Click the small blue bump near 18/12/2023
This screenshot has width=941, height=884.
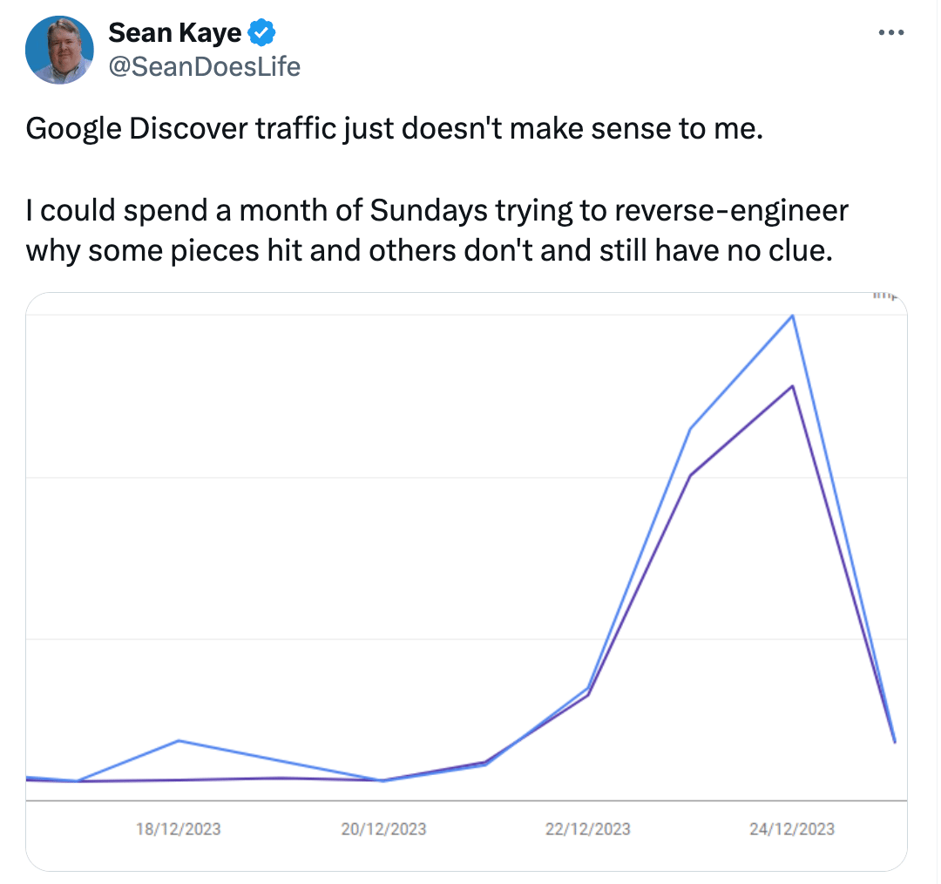coord(179,740)
